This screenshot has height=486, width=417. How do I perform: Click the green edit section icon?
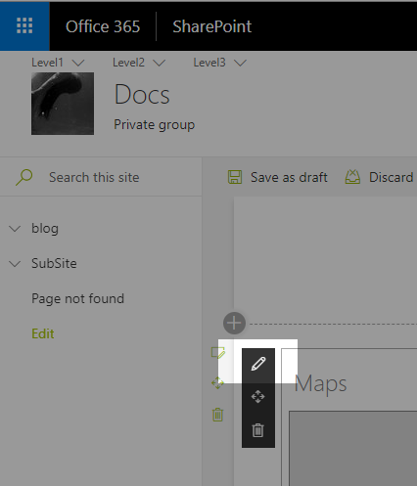pyautogui.click(x=218, y=353)
